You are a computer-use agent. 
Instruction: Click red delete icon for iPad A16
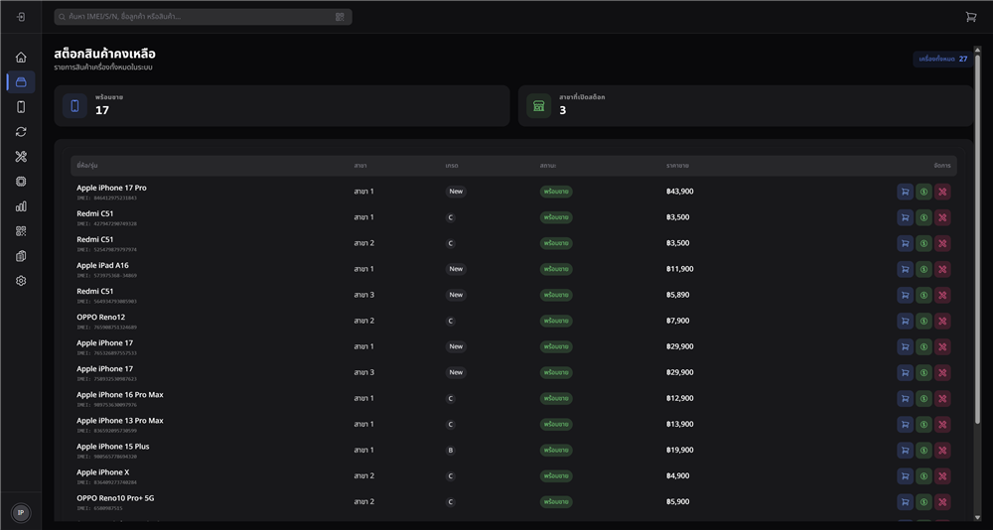pos(942,269)
